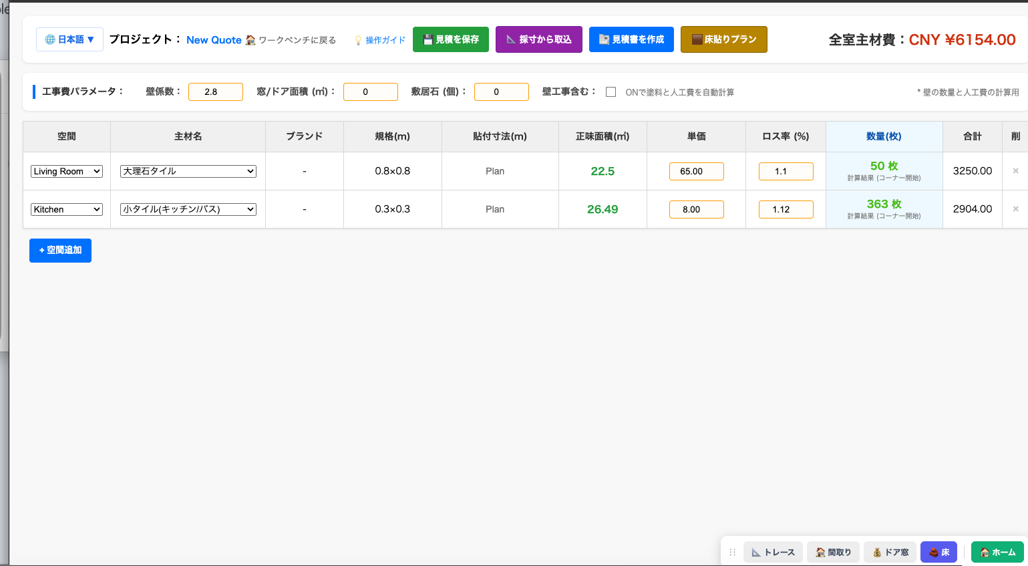Delete the Kitchen row
The height and width of the screenshot is (566, 1028).
[1015, 209]
